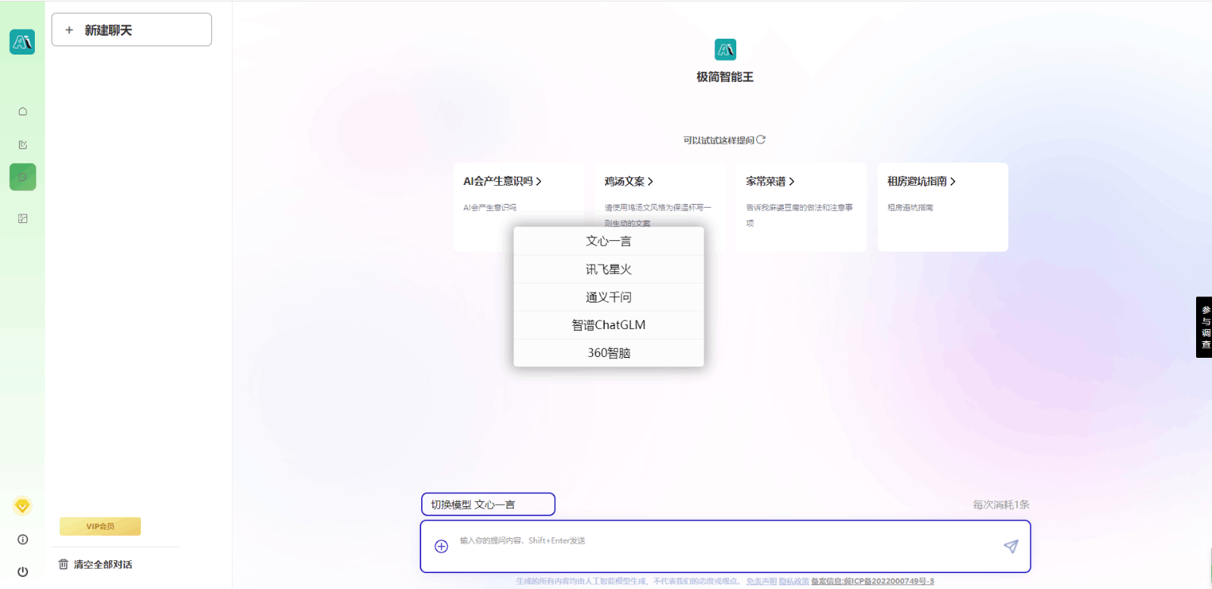Click the trash icon beside 清空全部对话
Screen dimensions: 1212x589
click(64, 564)
